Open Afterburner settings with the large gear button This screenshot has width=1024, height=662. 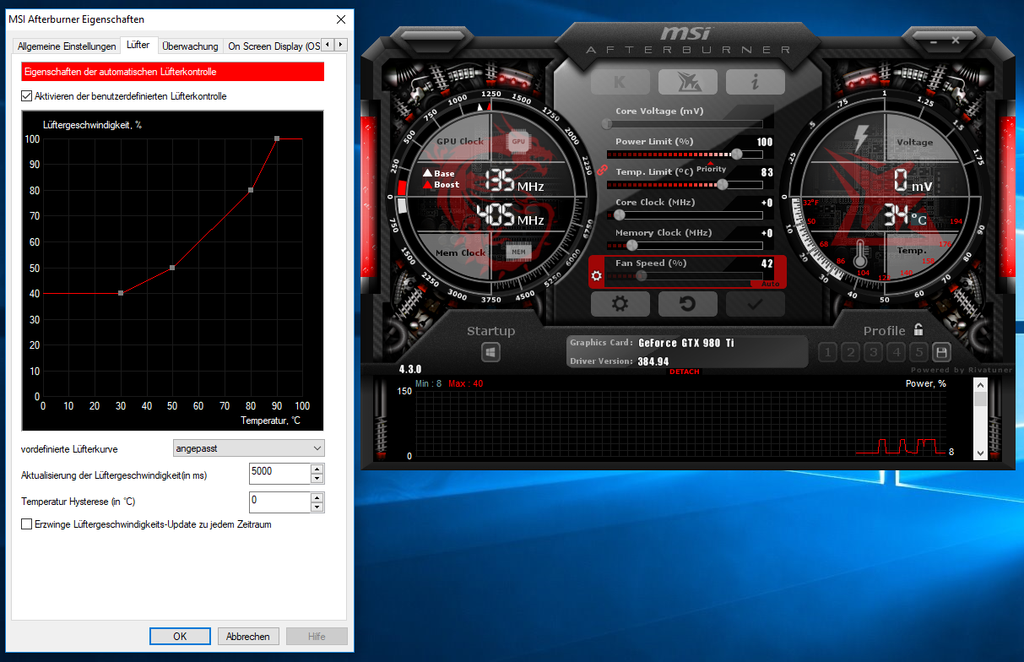620,304
